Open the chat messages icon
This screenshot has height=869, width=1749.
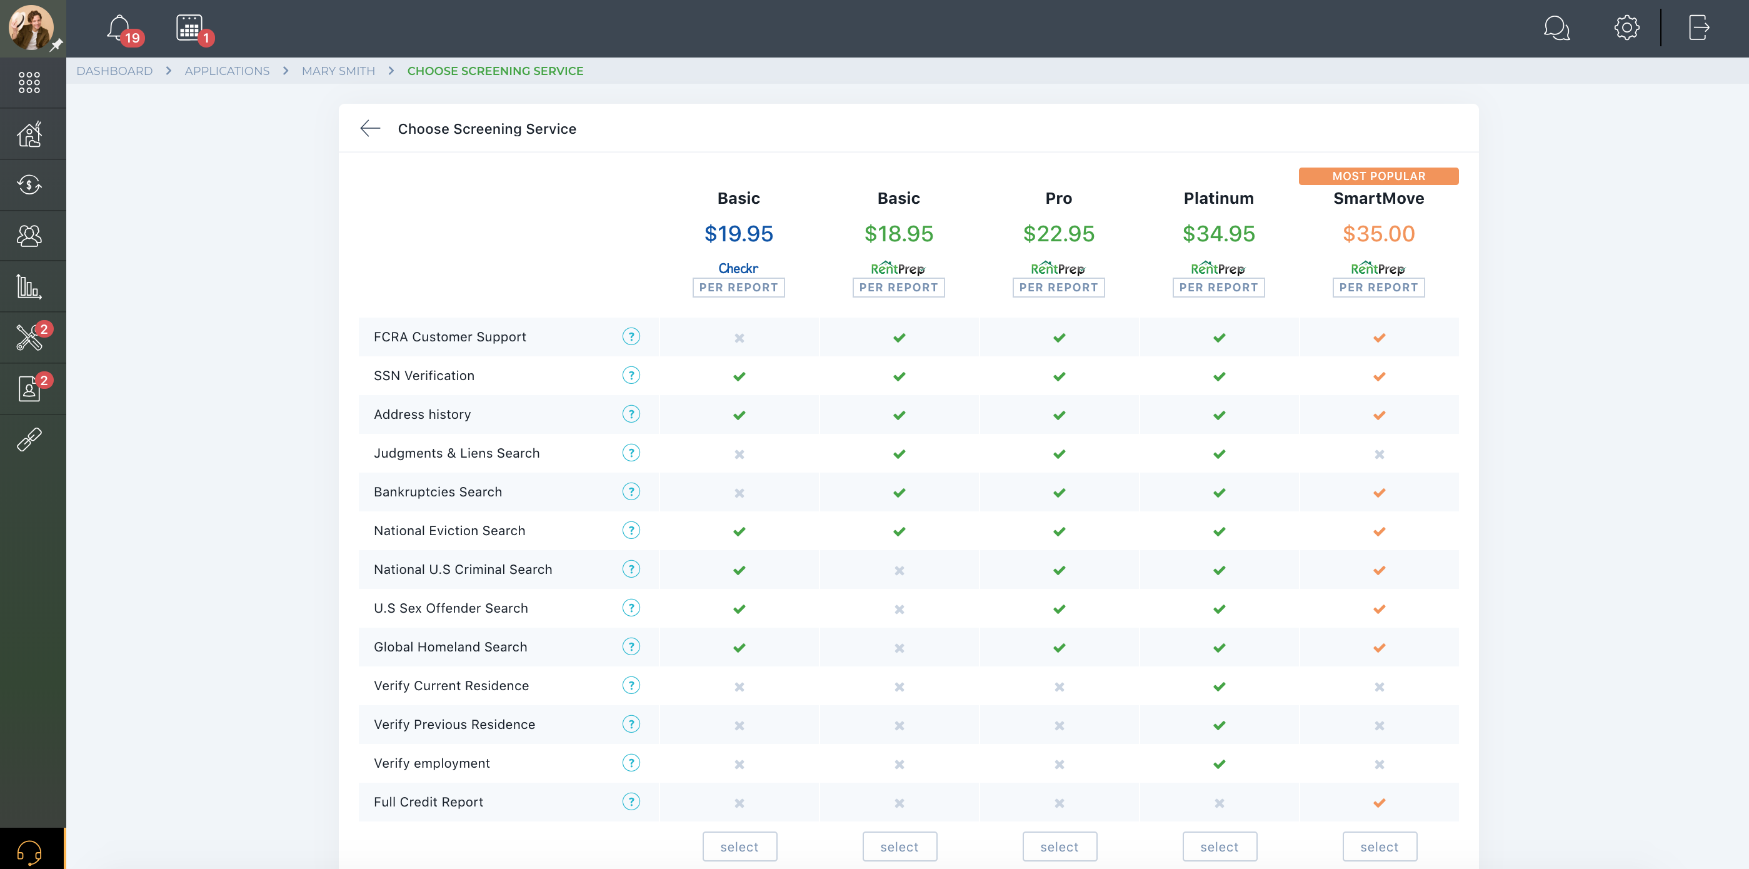tap(1556, 28)
